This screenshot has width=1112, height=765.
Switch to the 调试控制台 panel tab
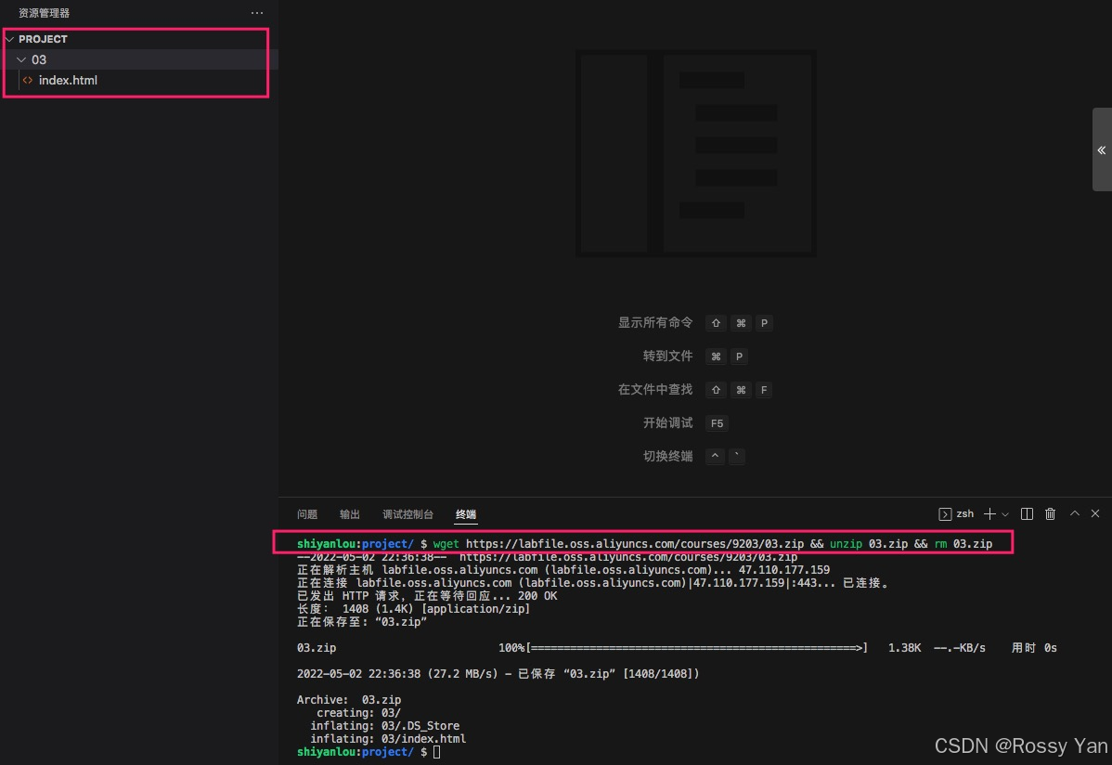click(407, 513)
